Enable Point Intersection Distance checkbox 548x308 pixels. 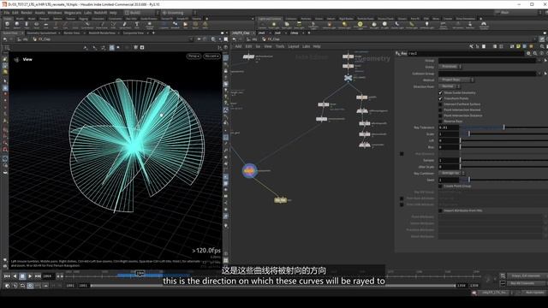tap(440, 115)
